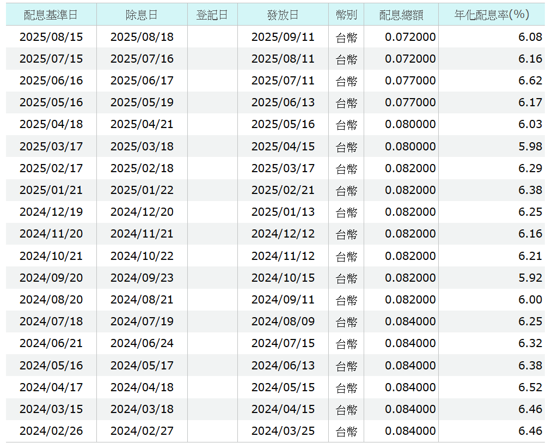Click the yield value 6.03
Image resolution: width=546 pixels, height=443 pixels.
click(x=530, y=124)
